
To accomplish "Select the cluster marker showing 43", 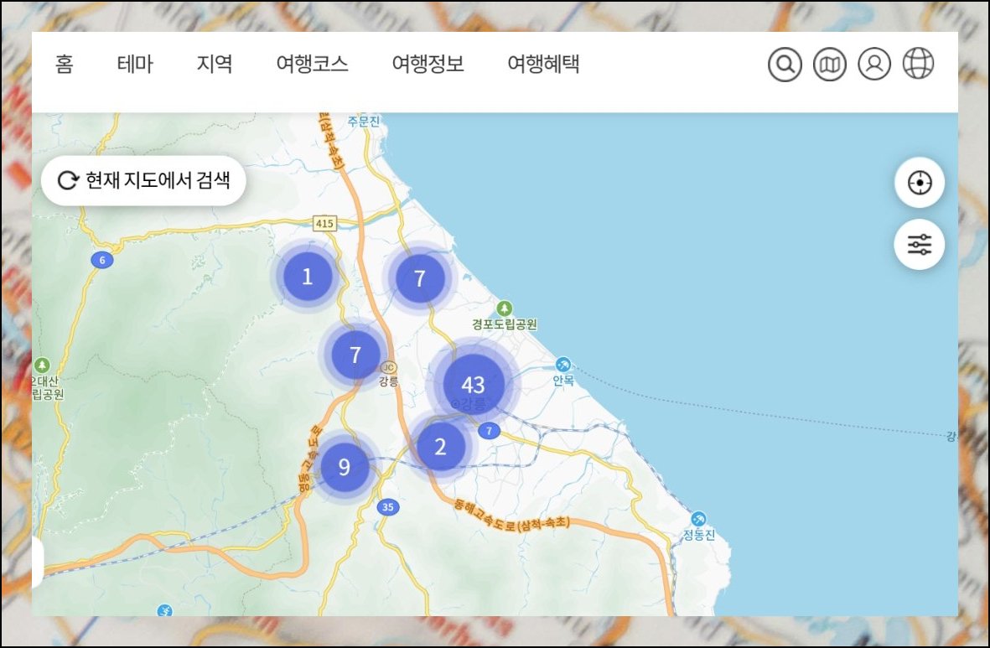I will 473,384.
